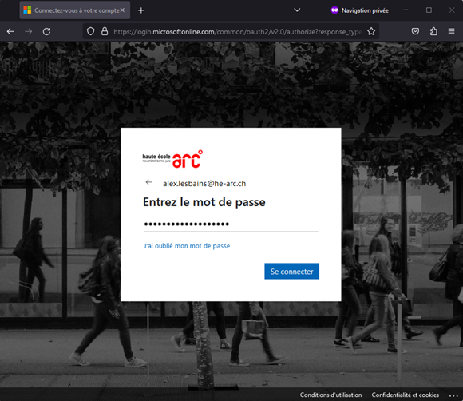Reload the page with refresh icon
463x401 pixels.
pos(46,31)
